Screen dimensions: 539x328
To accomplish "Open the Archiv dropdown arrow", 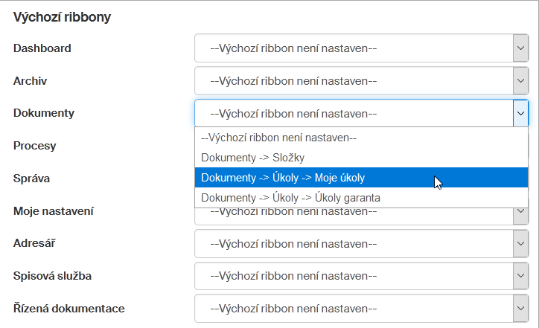I will pos(520,81).
